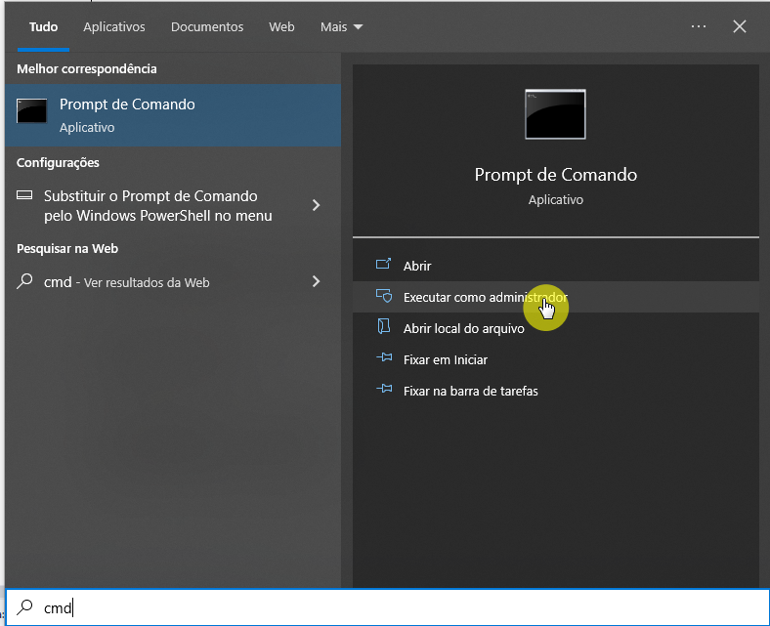
Task: Switch to the Tudo tab
Action: click(43, 27)
